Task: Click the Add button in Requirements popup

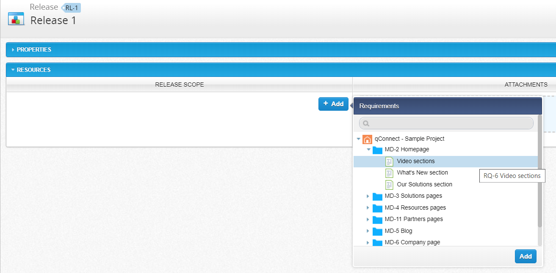Action: click(526, 257)
